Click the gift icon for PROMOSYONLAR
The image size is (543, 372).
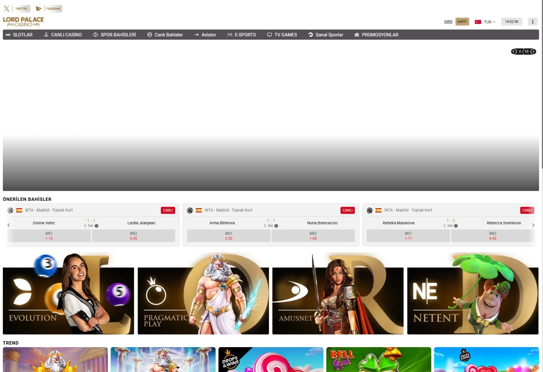tap(357, 35)
